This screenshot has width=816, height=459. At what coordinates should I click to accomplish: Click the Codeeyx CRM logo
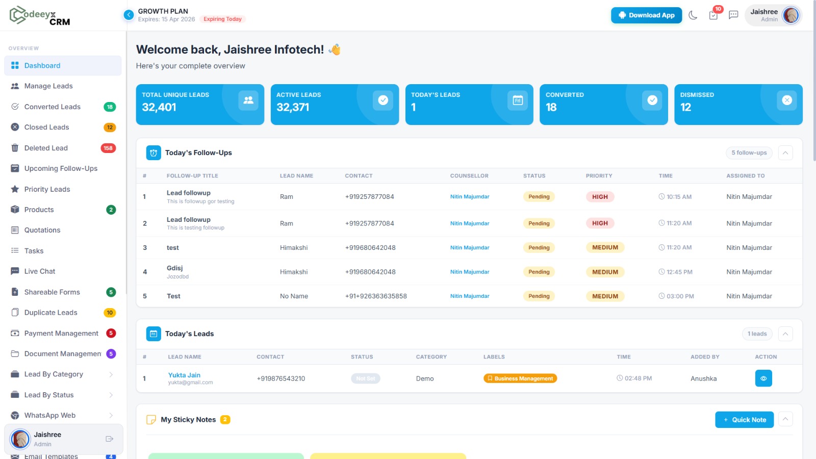point(40,15)
